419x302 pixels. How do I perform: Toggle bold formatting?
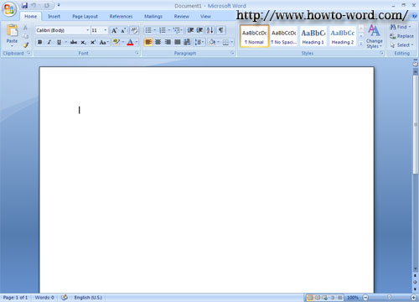click(40, 42)
